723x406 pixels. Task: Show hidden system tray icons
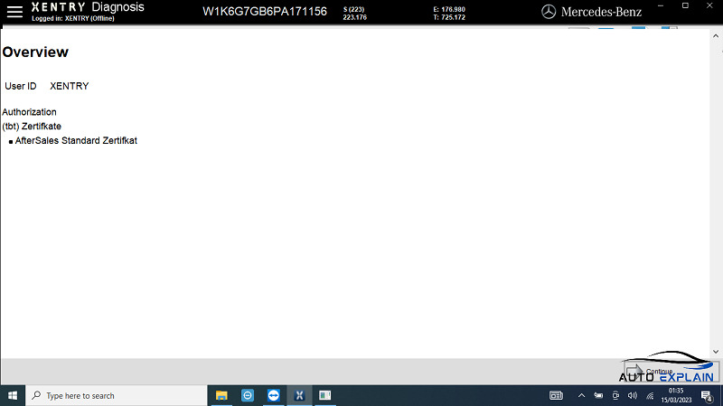click(581, 395)
